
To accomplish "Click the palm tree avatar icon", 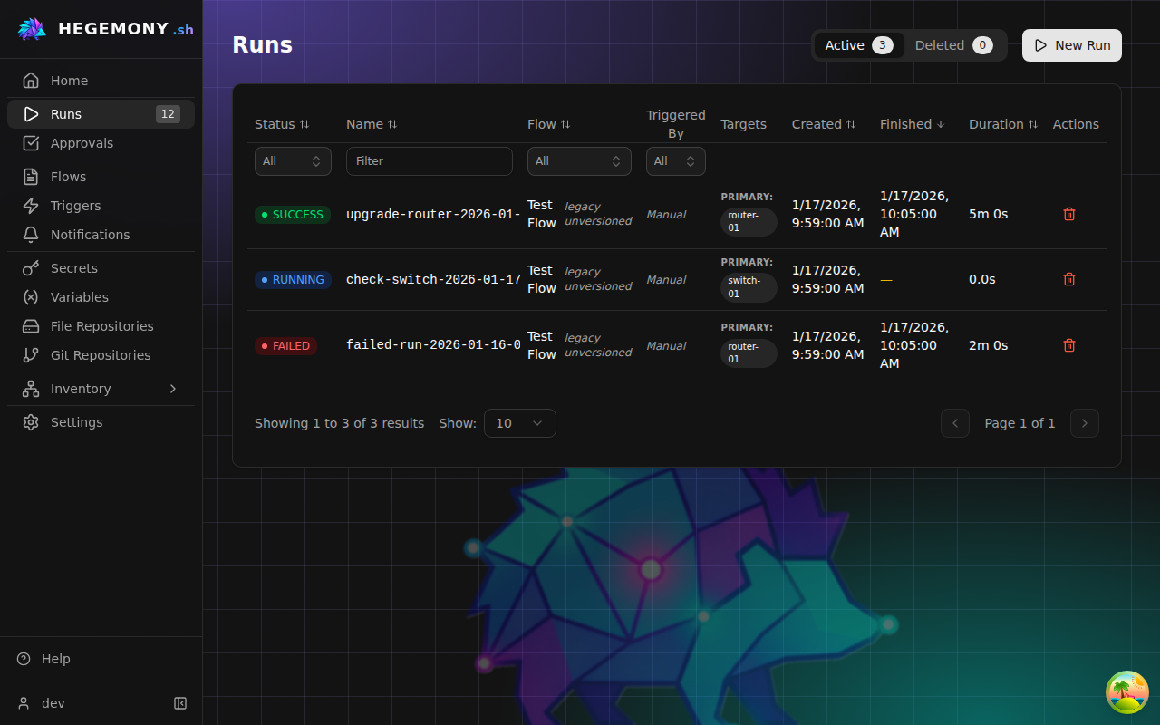I will tap(1127, 692).
